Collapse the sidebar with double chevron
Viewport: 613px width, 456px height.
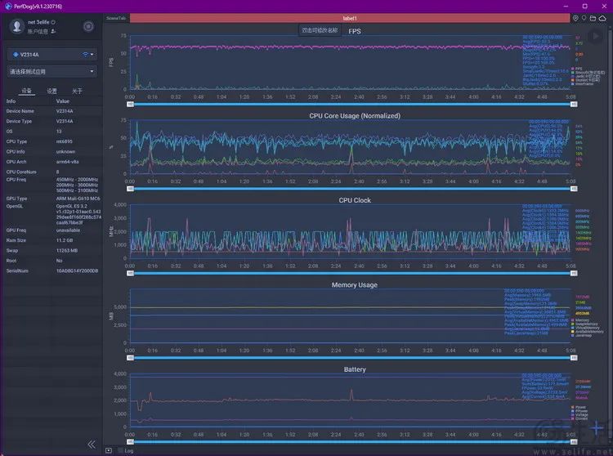pos(91,444)
